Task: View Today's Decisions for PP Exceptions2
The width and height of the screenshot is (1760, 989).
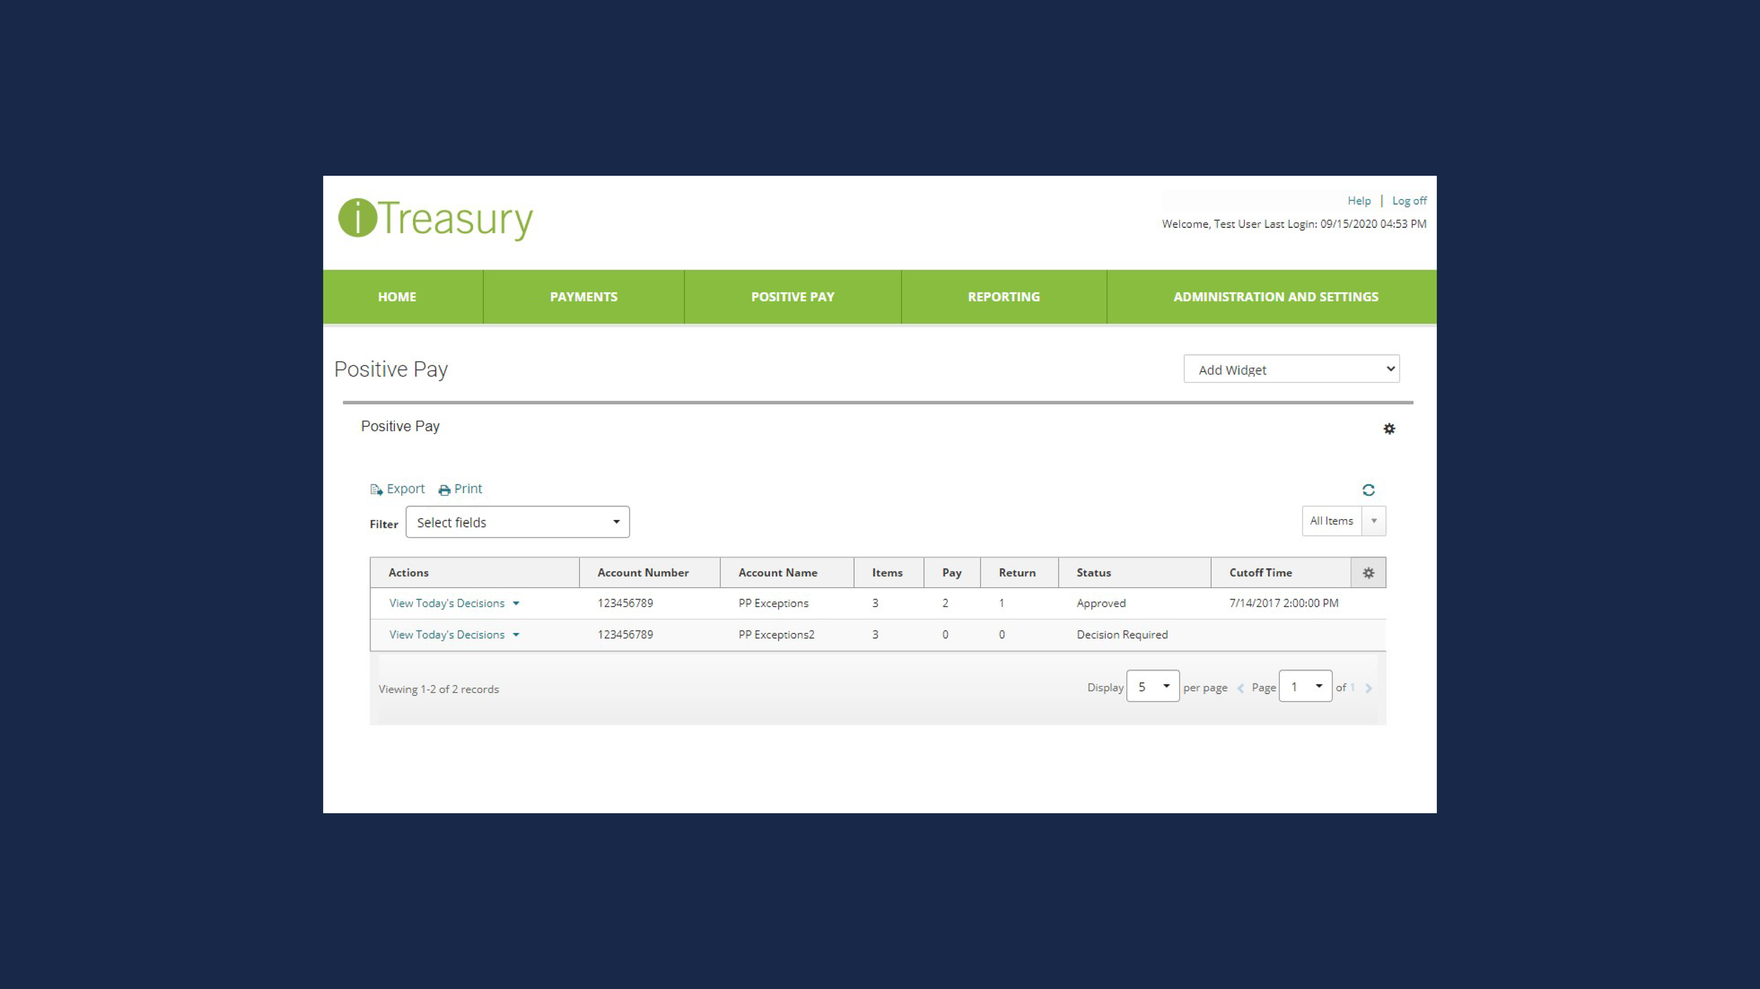Action: (x=446, y=634)
